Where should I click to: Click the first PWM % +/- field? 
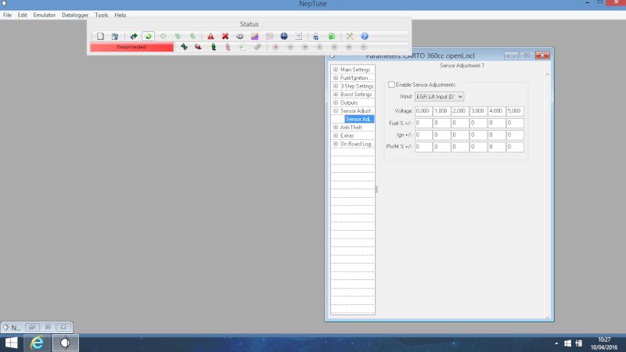pos(423,147)
